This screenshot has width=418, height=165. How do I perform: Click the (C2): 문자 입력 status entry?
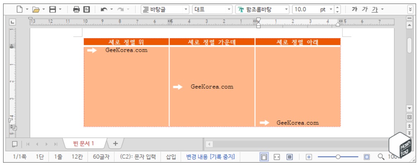click(x=138, y=157)
